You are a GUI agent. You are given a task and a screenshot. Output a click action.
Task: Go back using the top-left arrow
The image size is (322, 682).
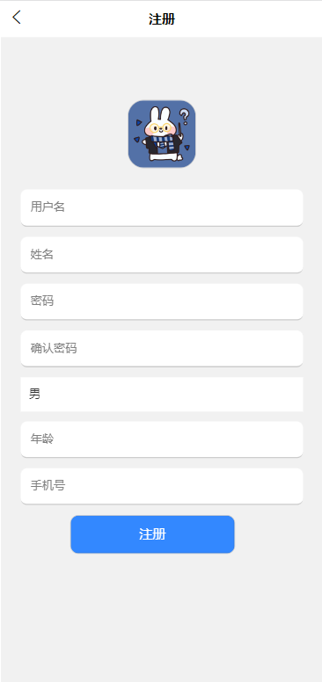(x=17, y=18)
